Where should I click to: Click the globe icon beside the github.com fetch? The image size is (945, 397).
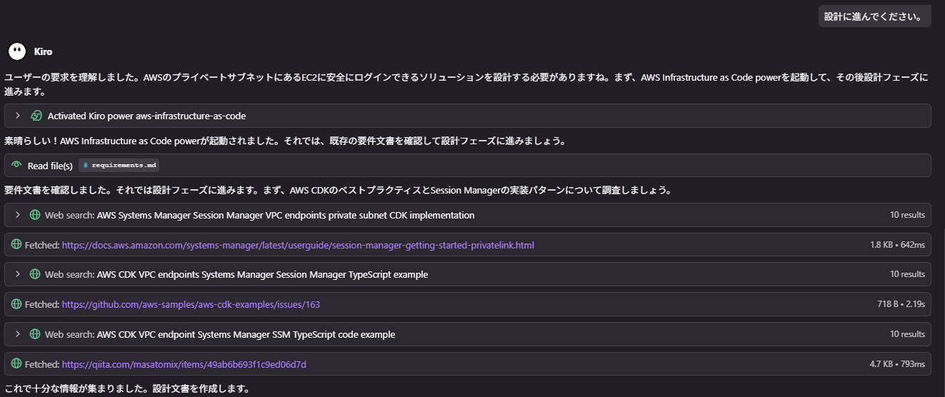pos(16,304)
